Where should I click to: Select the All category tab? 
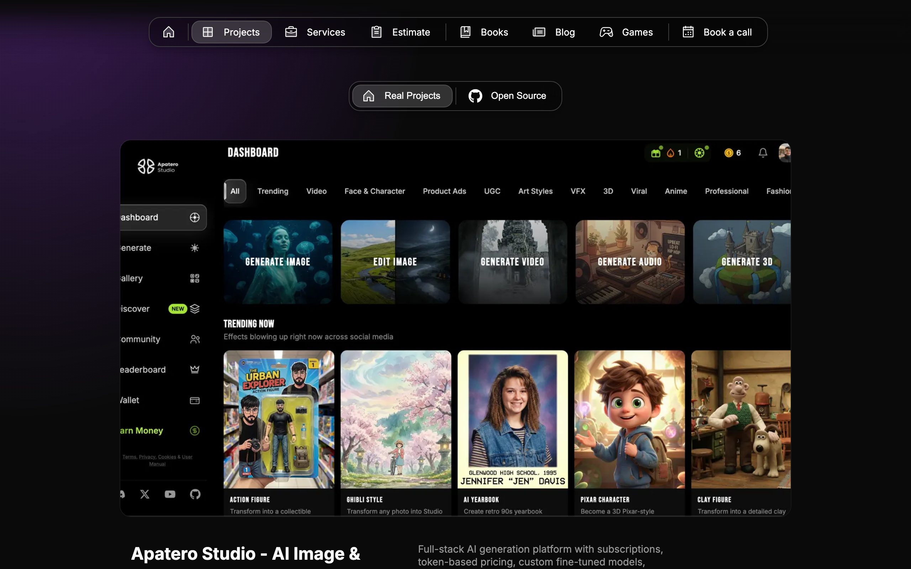235,191
